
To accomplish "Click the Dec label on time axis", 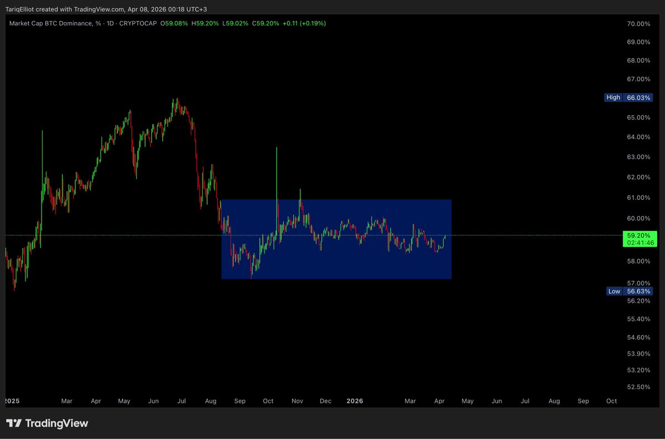I will point(326,400).
